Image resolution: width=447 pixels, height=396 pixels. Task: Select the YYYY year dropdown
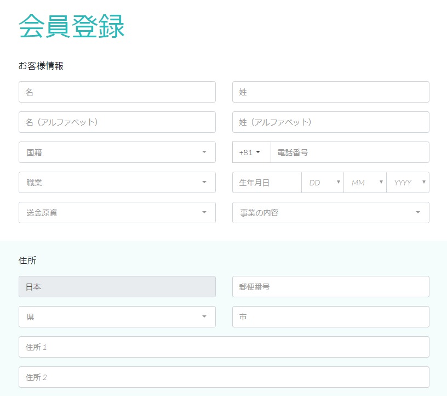click(408, 183)
